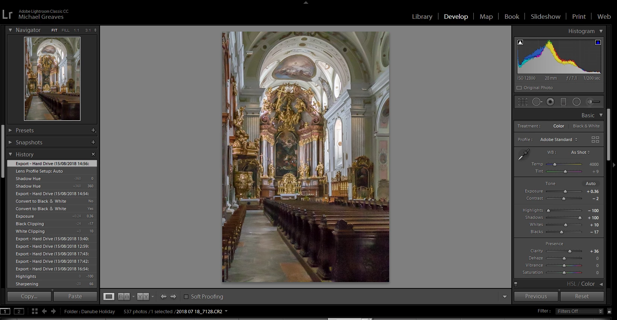Image resolution: width=617 pixels, height=320 pixels.
Task: Adjust the Clarity slider
Action: click(564, 251)
